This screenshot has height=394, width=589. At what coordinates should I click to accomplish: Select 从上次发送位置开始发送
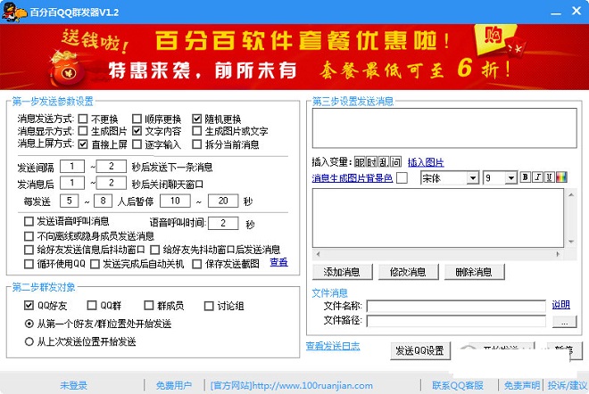pos(29,341)
